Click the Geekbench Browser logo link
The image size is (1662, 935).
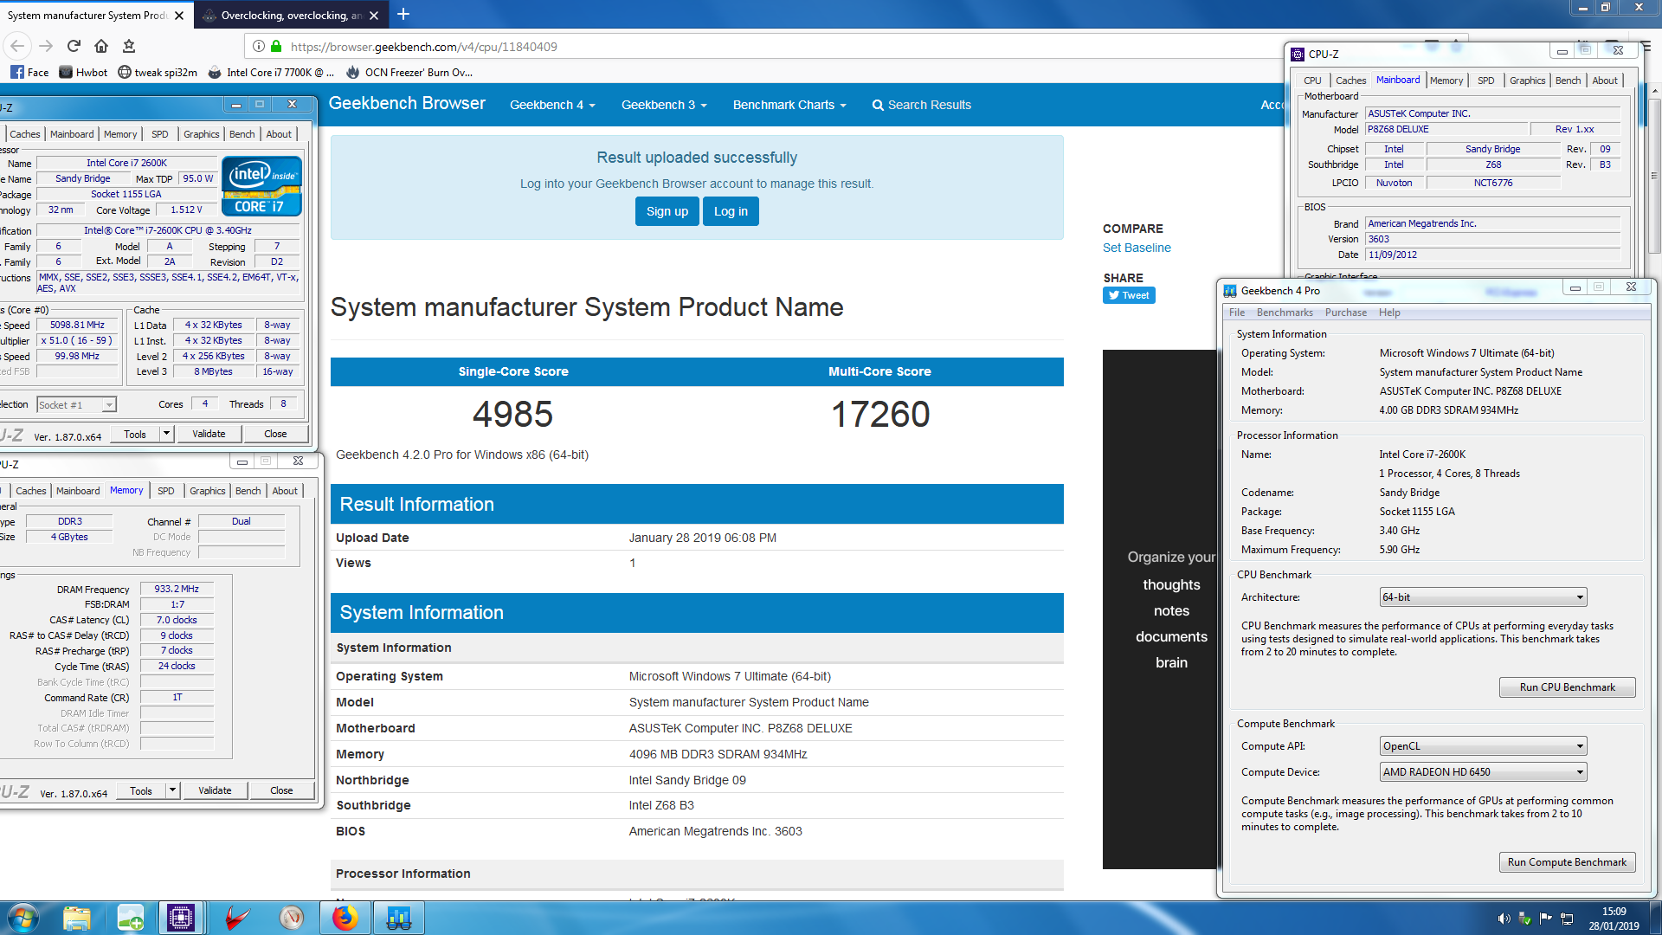407,104
